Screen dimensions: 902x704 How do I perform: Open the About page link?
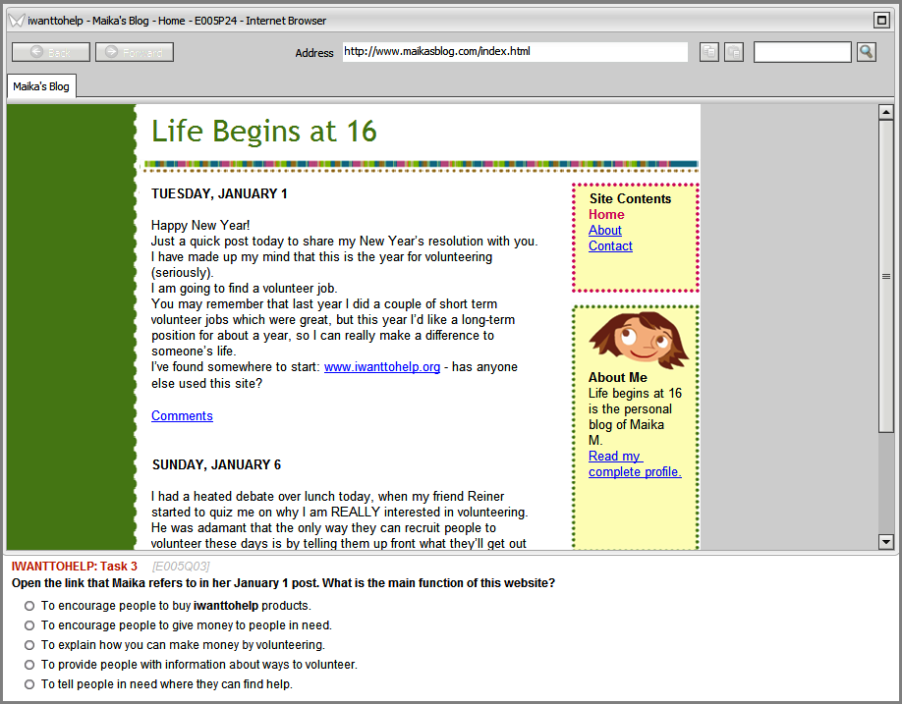[604, 231]
